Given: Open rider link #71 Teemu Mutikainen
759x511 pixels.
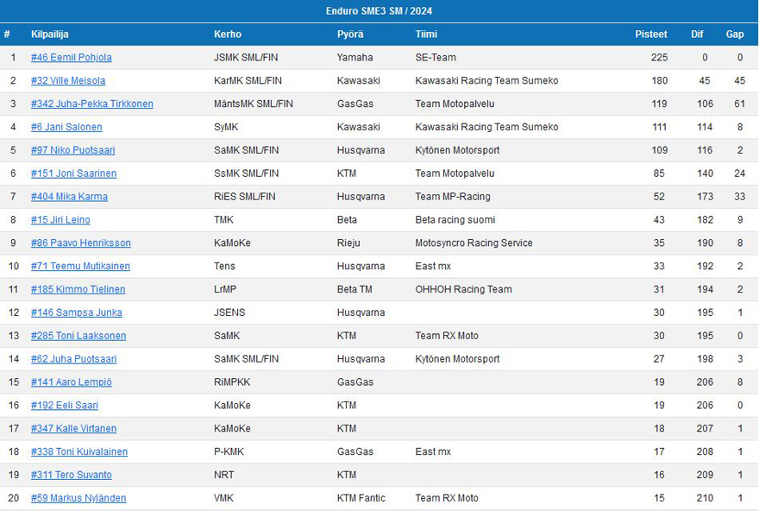Looking at the screenshot, I should 80,266.
